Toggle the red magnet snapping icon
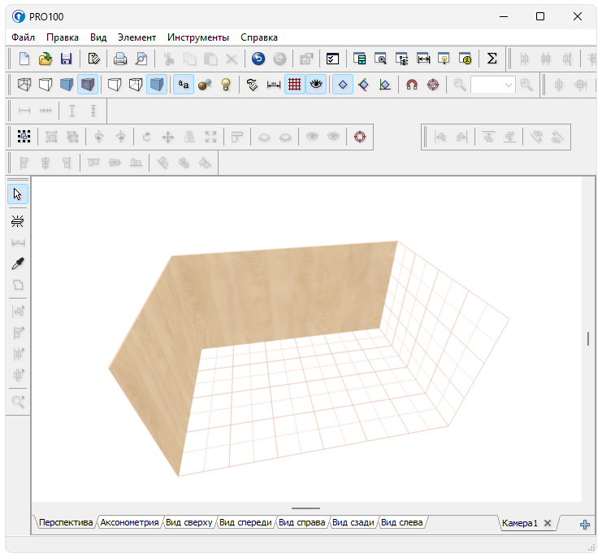 [x=412, y=85]
